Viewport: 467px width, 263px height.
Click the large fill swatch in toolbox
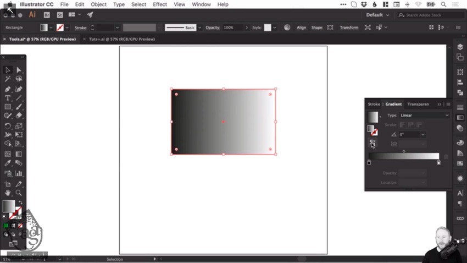(9, 206)
